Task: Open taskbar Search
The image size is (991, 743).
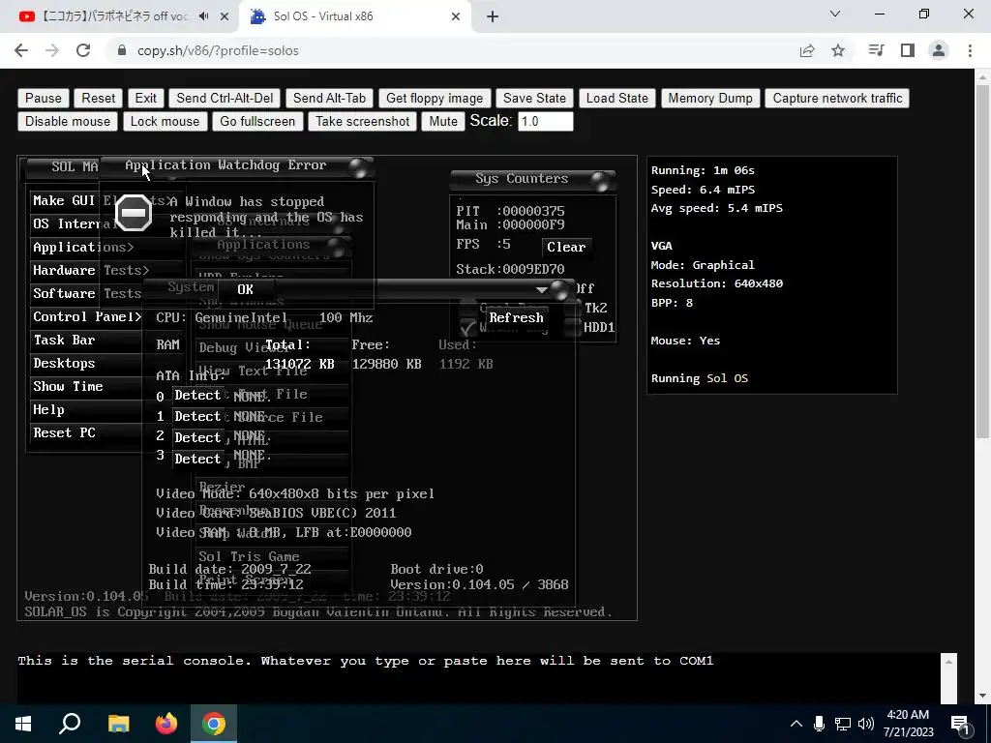Action: pyautogui.click(x=70, y=724)
